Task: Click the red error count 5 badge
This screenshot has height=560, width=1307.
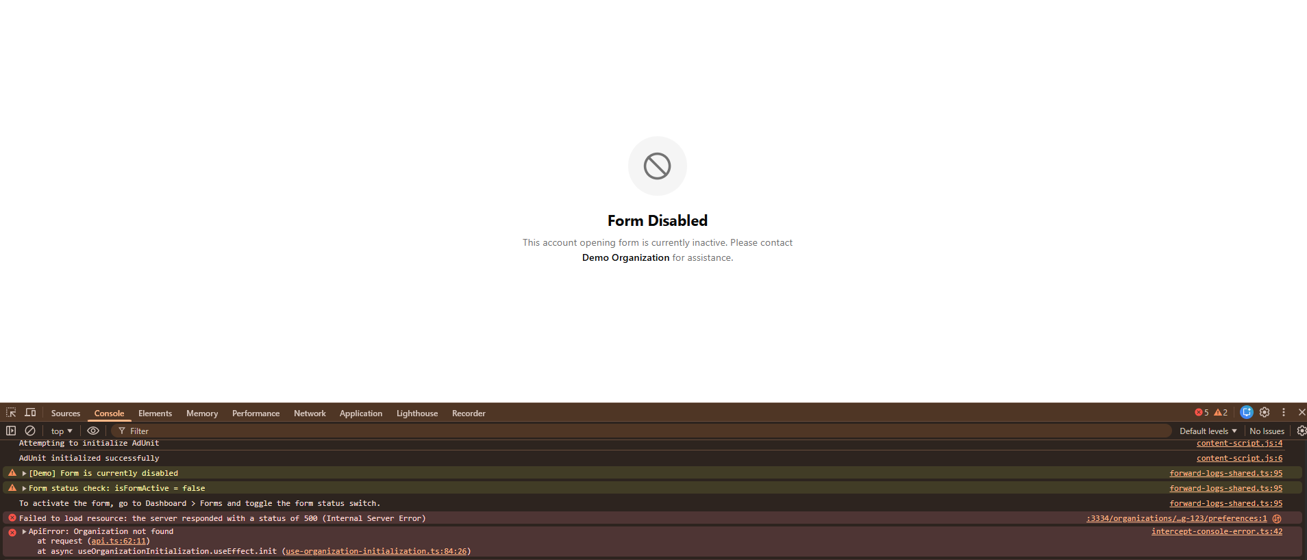Action: pyautogui.click(x=1202, y=413)
